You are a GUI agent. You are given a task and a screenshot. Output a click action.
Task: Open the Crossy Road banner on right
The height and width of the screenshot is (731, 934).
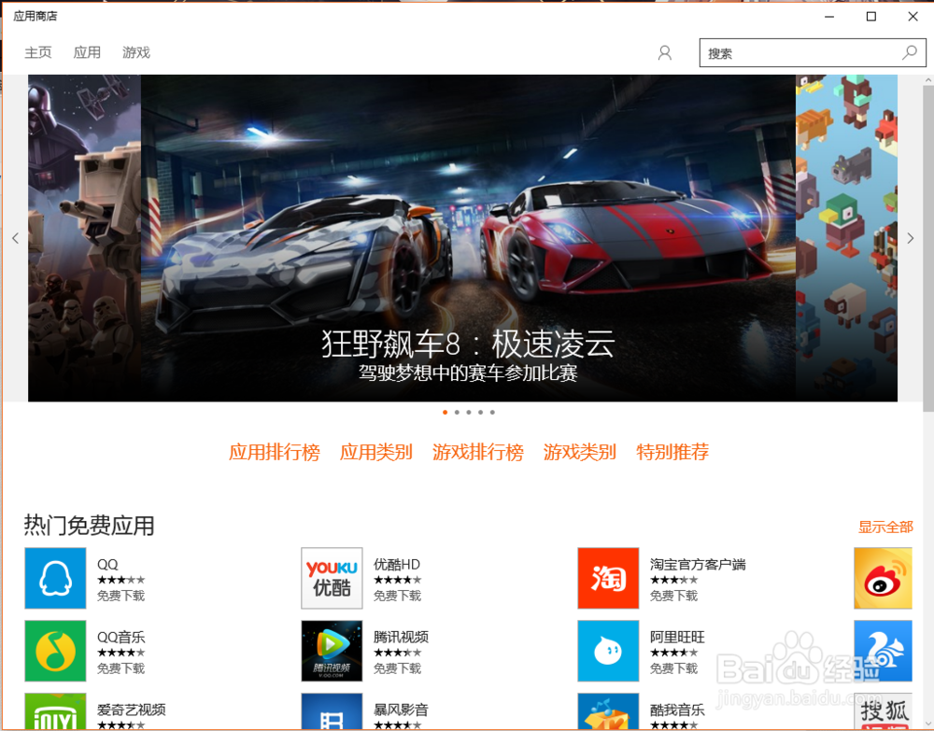pos(846,238)
